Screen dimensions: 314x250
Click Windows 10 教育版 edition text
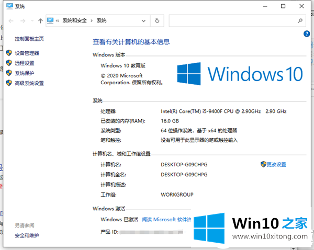(x=123, y=66)
